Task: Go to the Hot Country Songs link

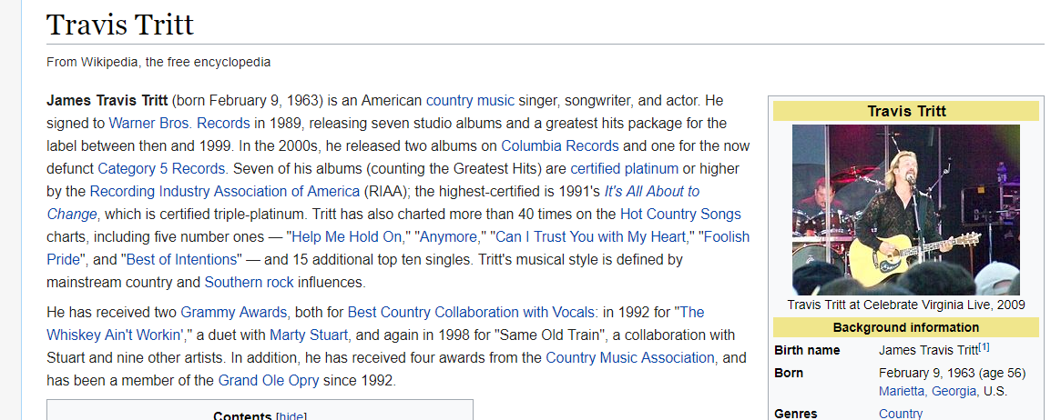Action: pyautogui.click(x=680, y=215)
